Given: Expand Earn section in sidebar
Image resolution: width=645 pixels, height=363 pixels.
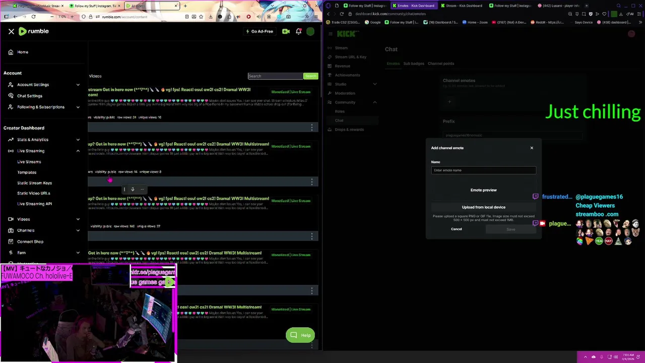Looking at the screenshot, I should tap(44, 253).
